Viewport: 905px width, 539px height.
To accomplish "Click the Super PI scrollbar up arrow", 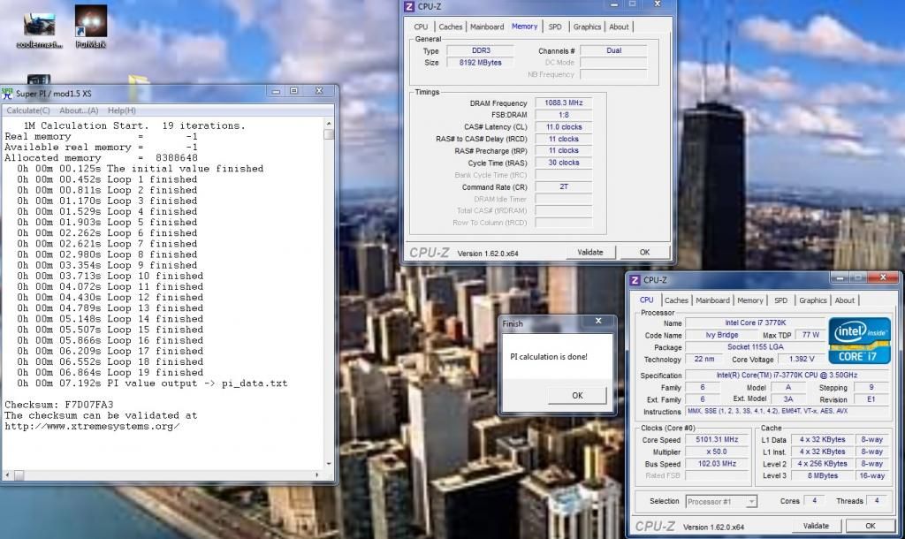I will tap(329, 122).
